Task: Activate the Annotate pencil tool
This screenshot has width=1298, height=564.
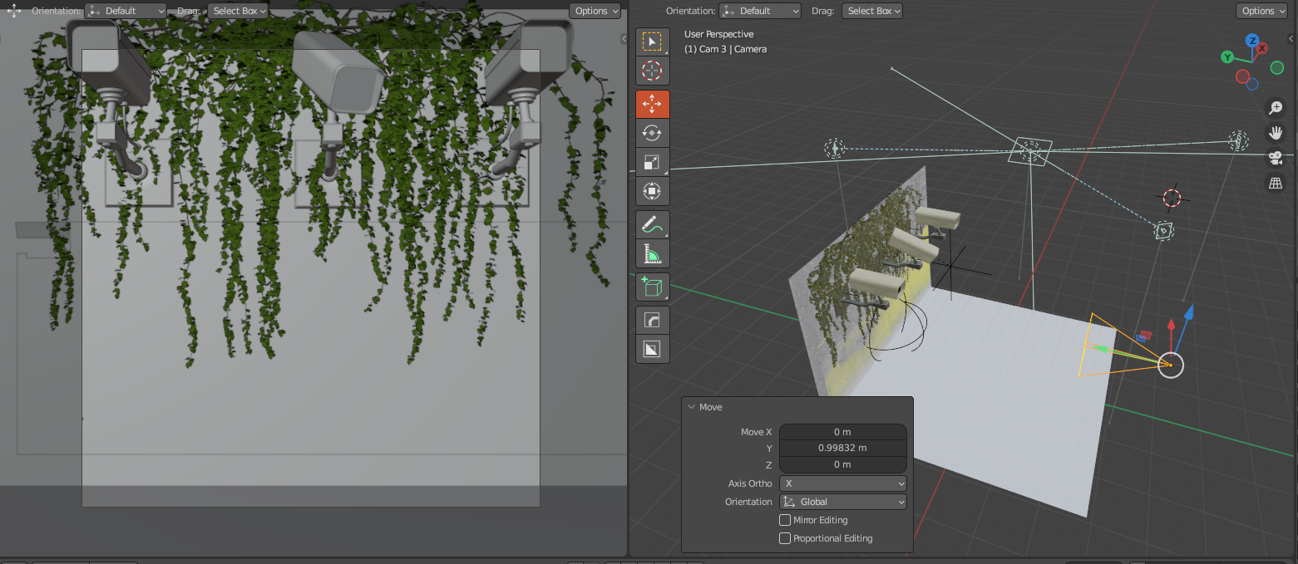Action: (x=652, y=224)
